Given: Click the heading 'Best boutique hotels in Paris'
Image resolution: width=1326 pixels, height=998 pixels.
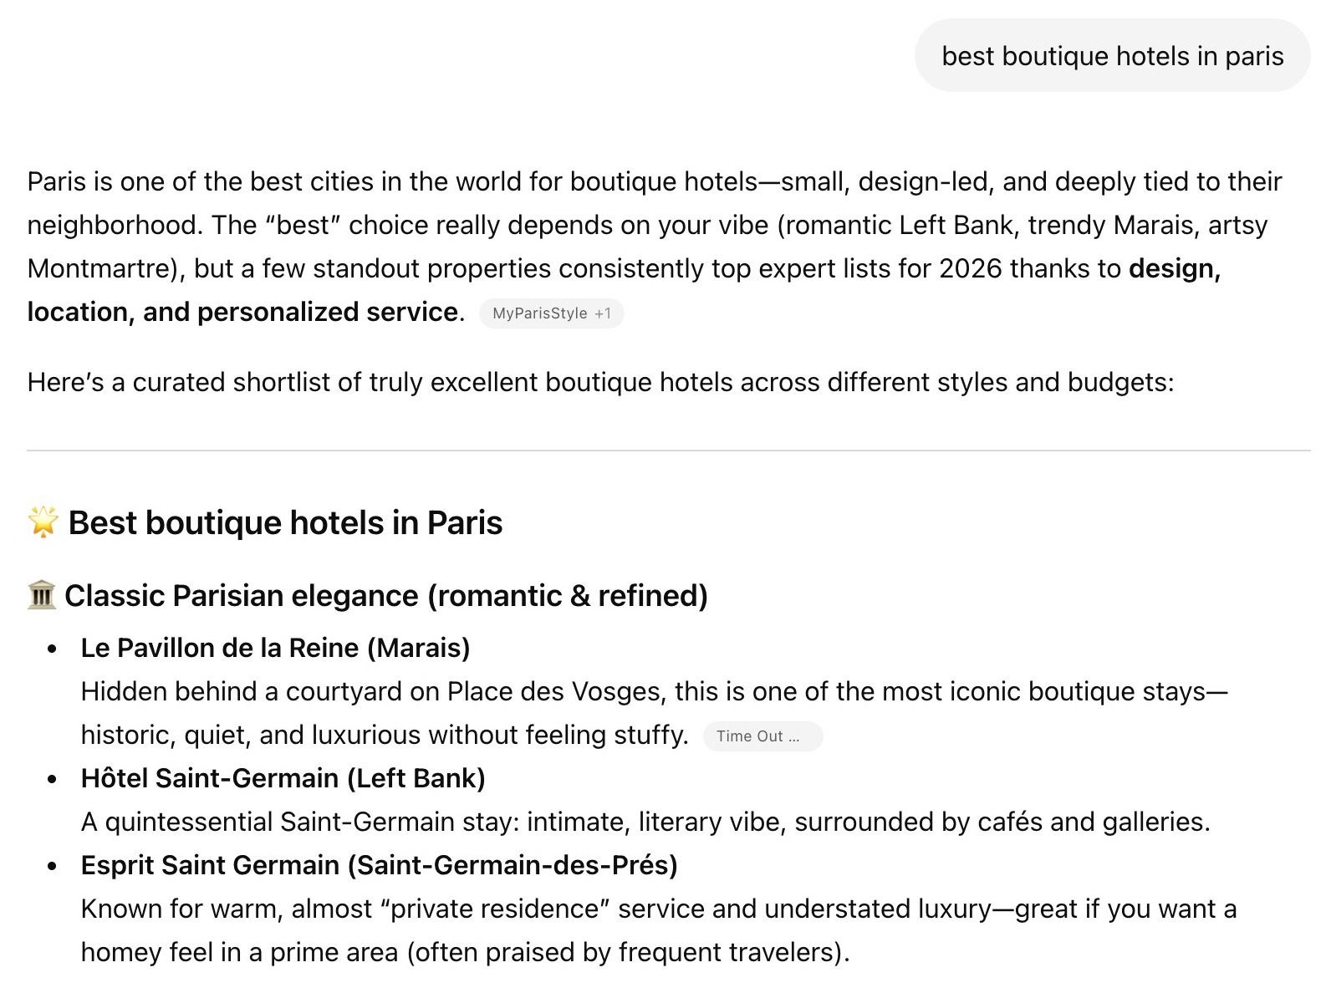Looking at the screenshot, I should pos(284,522).
